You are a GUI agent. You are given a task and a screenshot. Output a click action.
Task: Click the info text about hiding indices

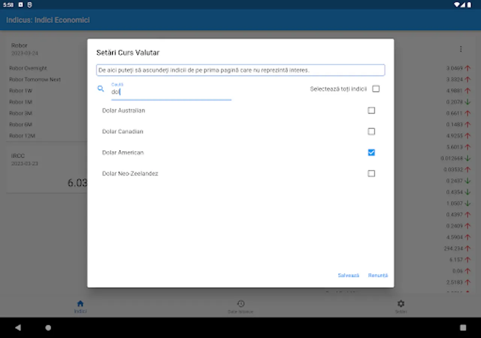[240, 70]
